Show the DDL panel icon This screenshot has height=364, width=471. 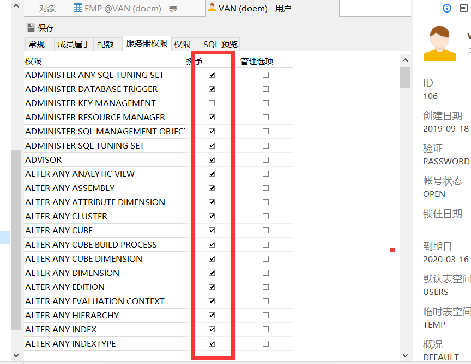[464, 8]
